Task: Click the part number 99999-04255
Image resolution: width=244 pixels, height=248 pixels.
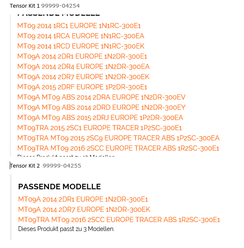Action: [62, 166]
